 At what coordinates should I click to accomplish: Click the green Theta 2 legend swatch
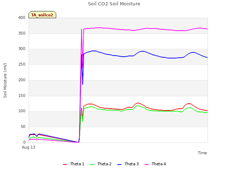[92, 165]
